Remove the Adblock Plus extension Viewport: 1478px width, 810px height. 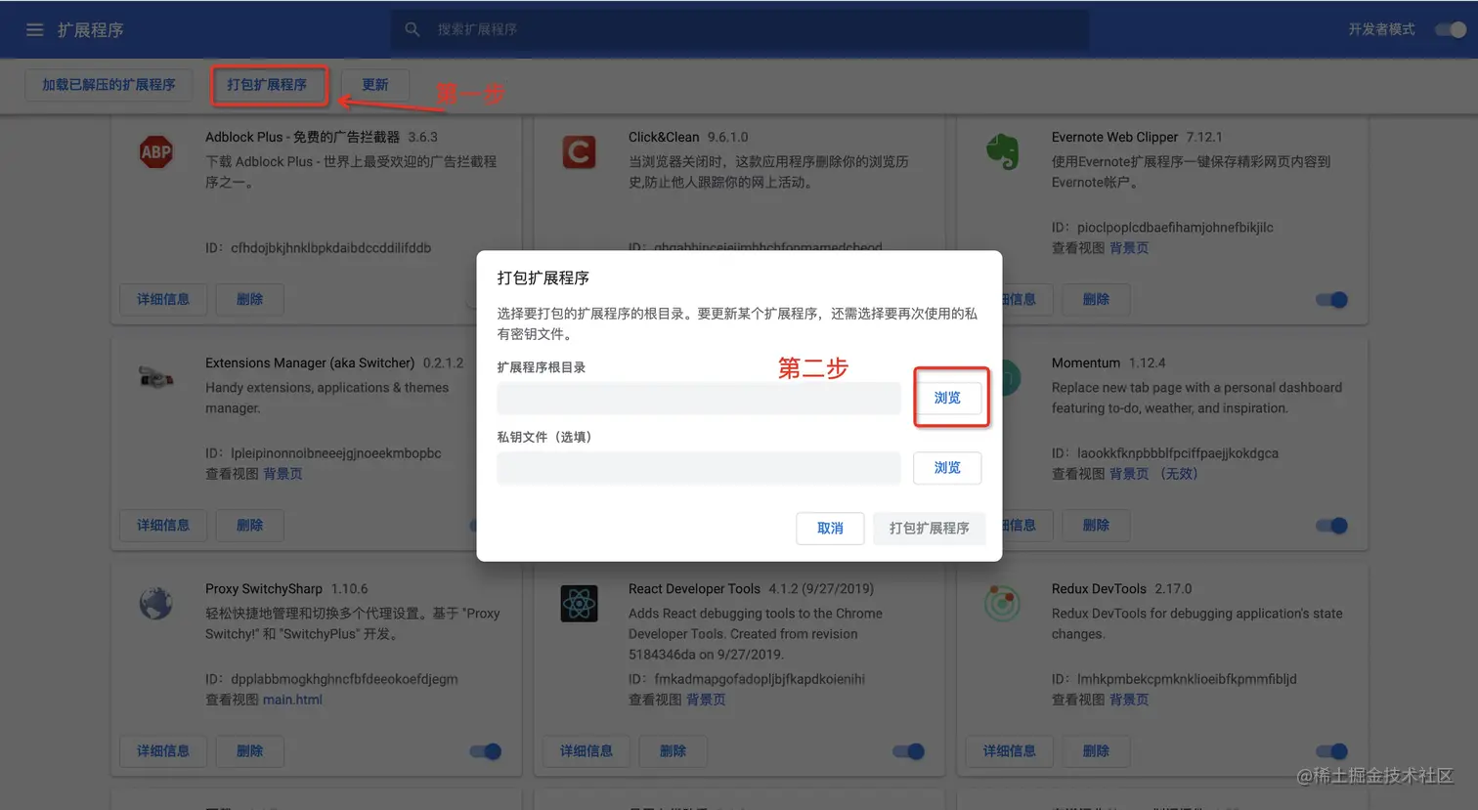pyautogui.click(x=249, y=299)
